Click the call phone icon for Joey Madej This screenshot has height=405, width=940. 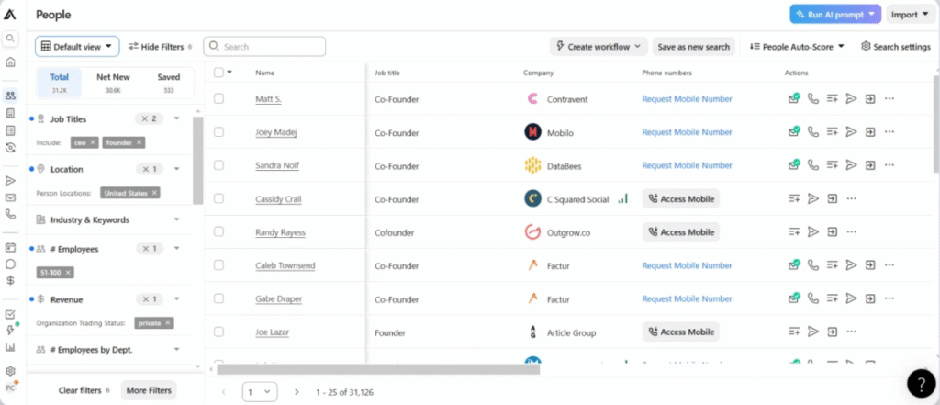pyautogui.click(x=813, y=132)
